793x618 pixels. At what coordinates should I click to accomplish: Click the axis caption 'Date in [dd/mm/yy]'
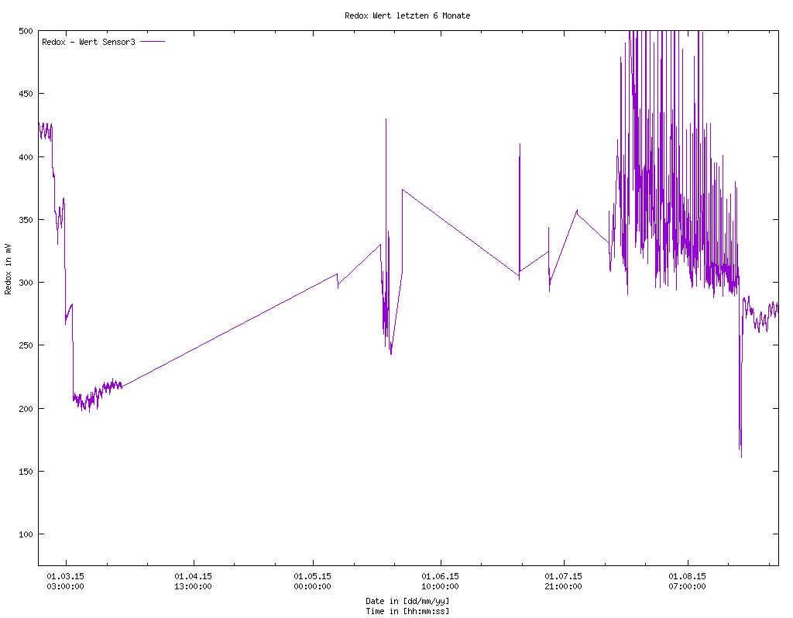coord(407,601)
